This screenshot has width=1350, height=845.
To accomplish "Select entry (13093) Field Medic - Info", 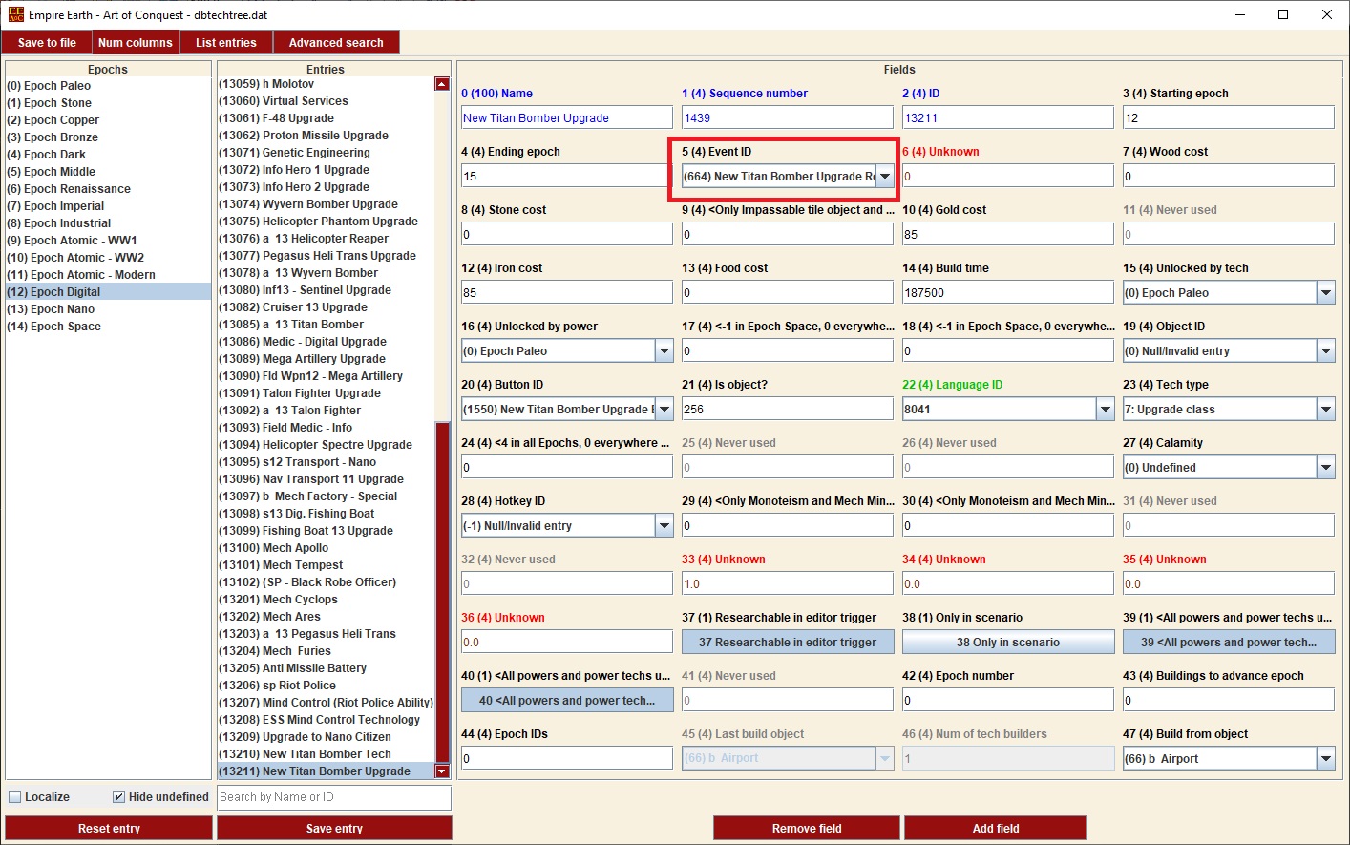I will click(x=326, y=428).
